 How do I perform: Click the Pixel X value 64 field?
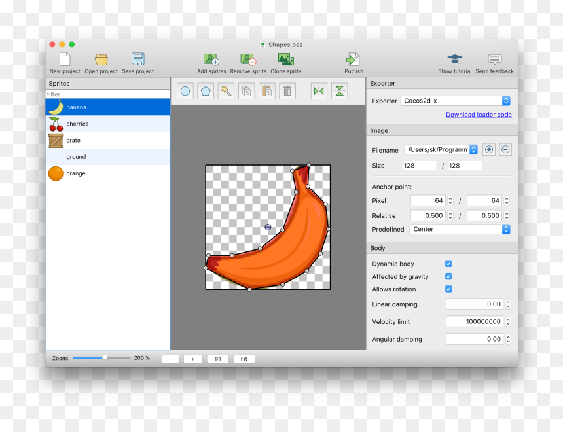pyautogui.click(x=428, y=200)
